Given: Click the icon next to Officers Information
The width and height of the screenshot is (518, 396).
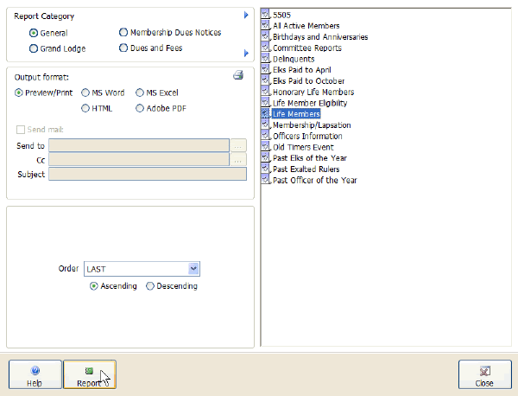Looking at the screenshot, I should point(266,136).
